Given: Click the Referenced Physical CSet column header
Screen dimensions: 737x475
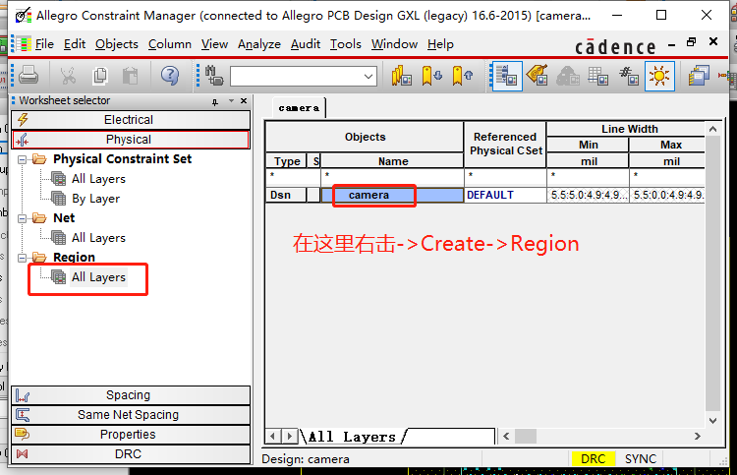Looking at the screenshot, I should (505, 144).
